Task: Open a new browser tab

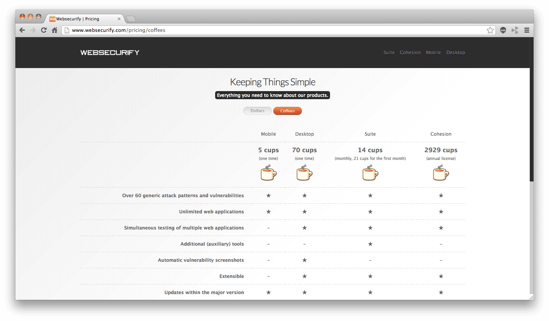Action: [131, 19]
